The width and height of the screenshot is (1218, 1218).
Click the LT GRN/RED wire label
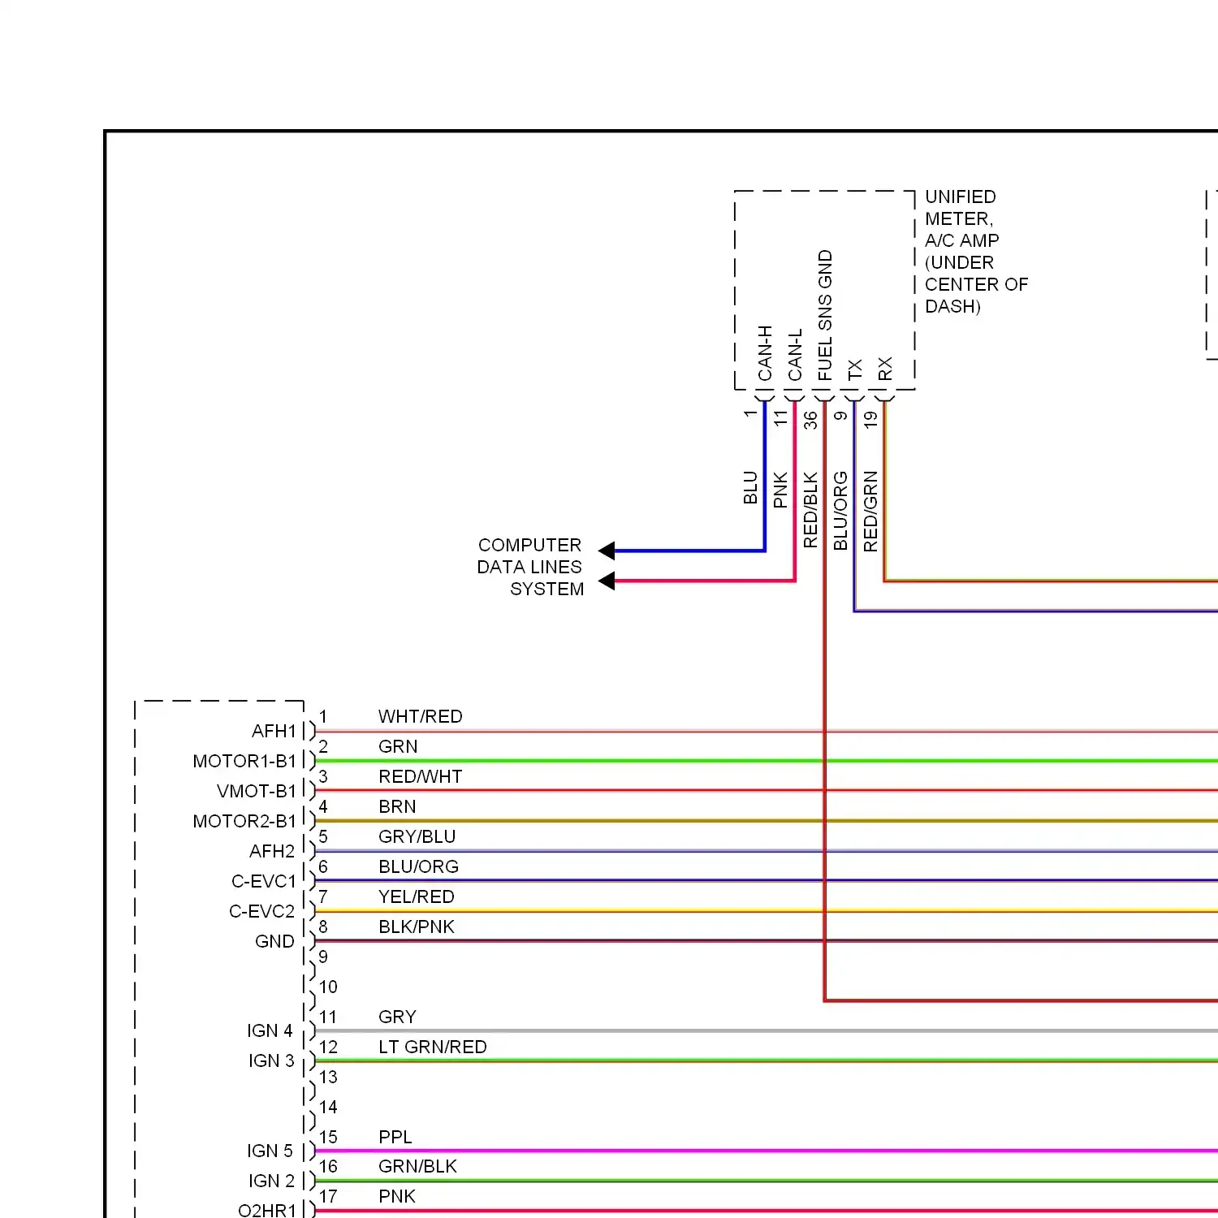[432, 1047]
